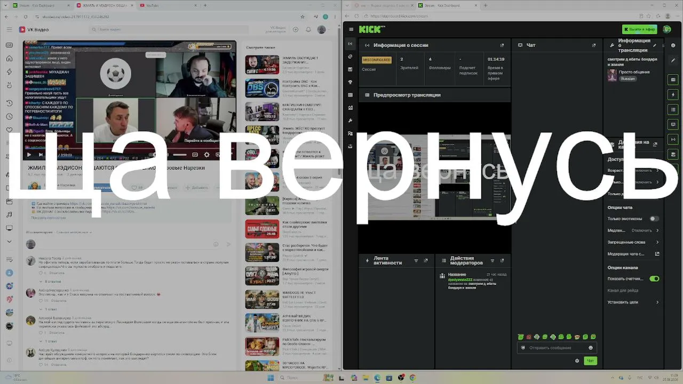Click the dyadyavataZZZ username link

tap(460, 279)
